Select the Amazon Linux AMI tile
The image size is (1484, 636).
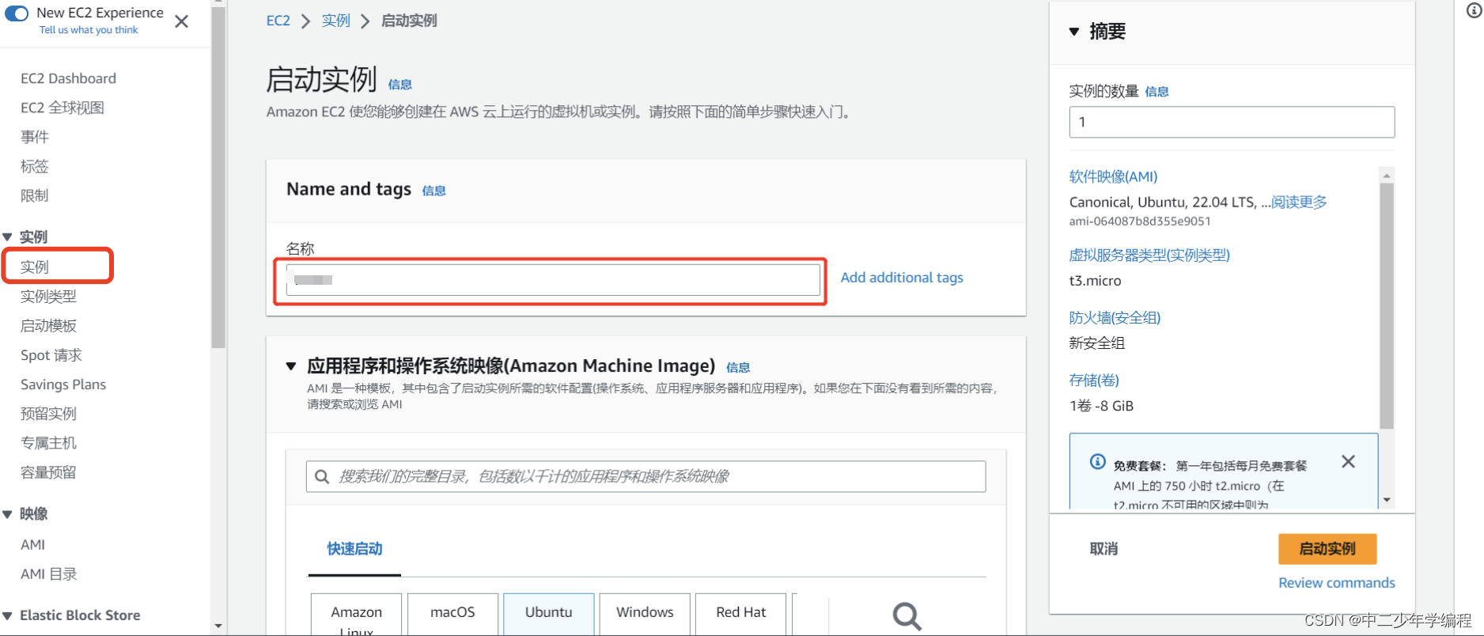click(x=356, y=615)
